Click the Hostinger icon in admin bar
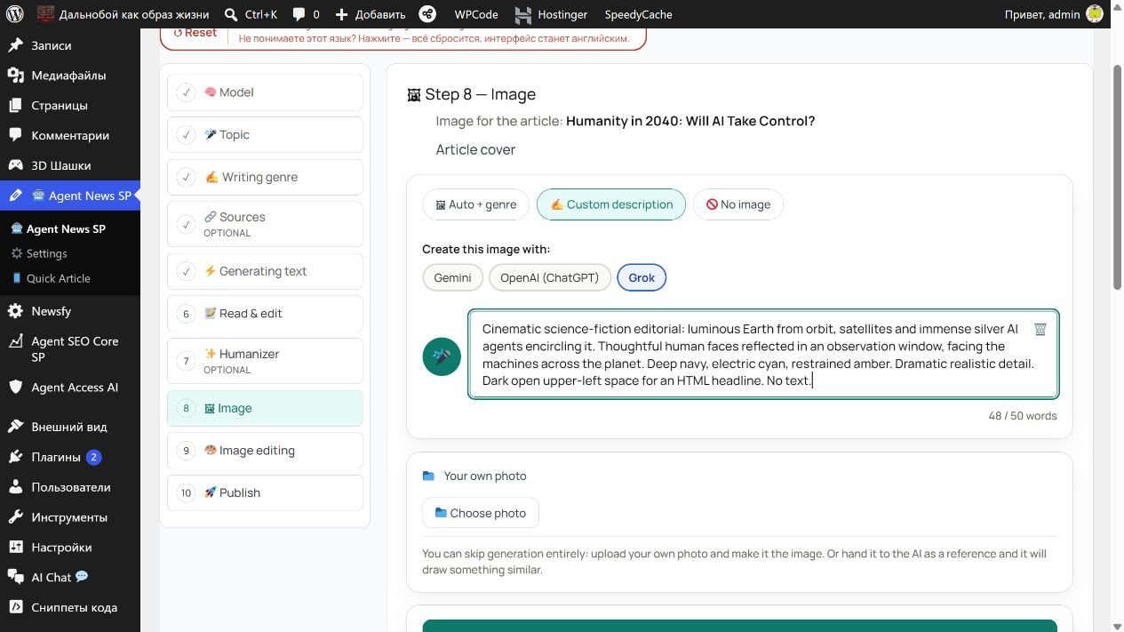1124x632 pixels. (x=523, y=14)
